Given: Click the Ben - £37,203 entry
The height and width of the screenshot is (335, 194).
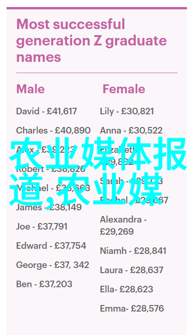Looking at the screenshot, I should click(44, 284).
